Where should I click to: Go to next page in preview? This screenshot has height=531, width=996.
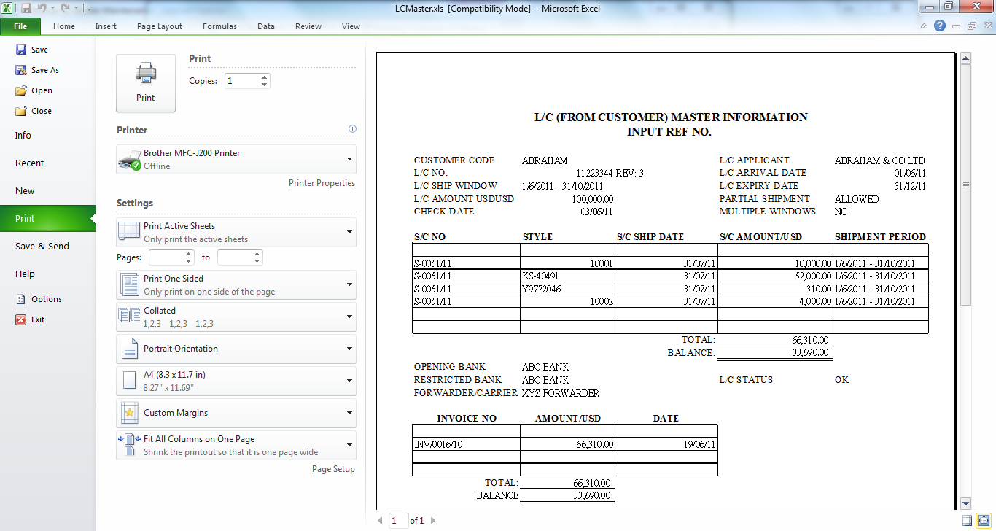click(433, 521)
